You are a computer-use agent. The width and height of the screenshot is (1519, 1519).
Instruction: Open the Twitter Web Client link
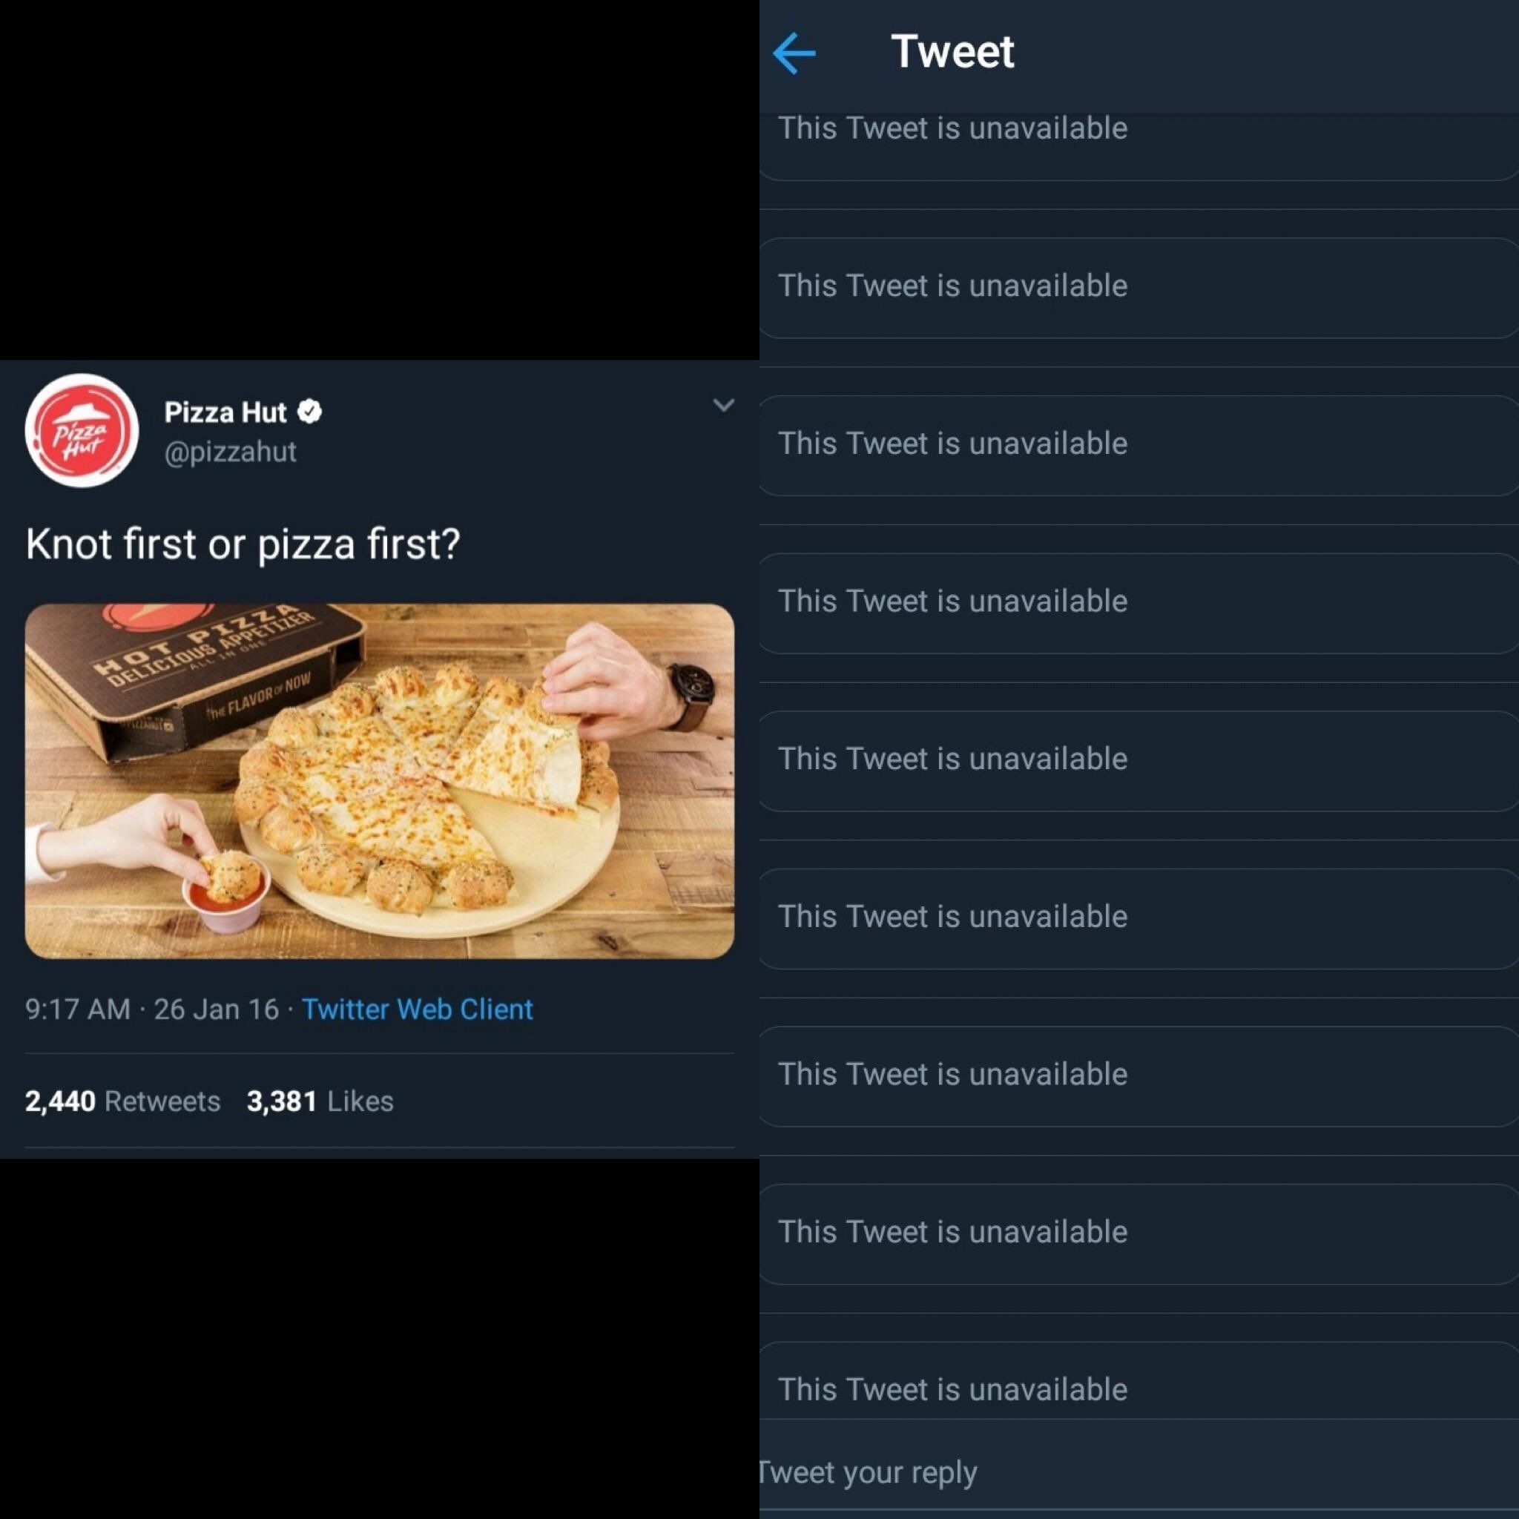coord(417,1009)
